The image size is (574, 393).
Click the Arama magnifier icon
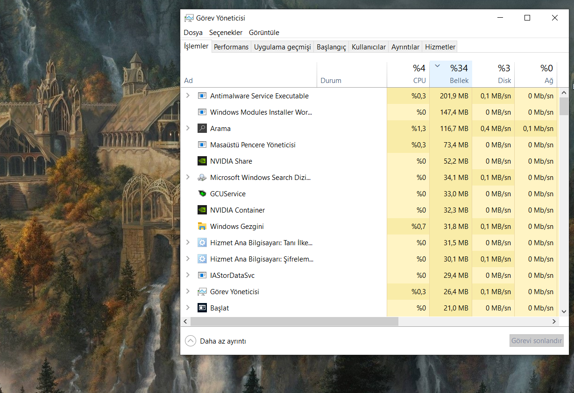pyautogui.click(x=202, y=129)
